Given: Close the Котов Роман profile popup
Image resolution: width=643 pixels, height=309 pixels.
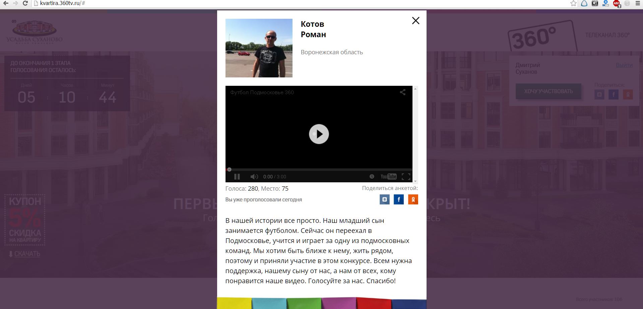Looking at the screenshot, I should 415,21.
